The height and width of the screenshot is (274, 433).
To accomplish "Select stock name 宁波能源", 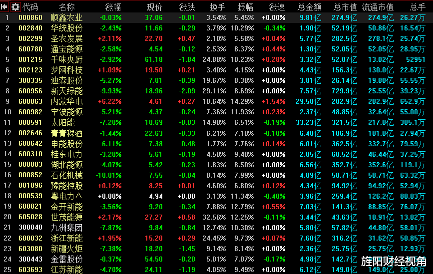I will tap(67, 112).
